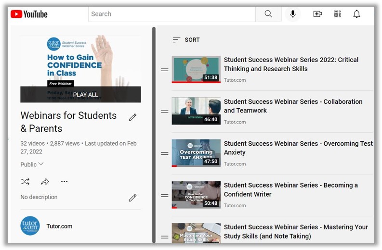Click Tutor.com under Collaboration and Teamwork video
The image size is (382, 250).
pos(235,122)
